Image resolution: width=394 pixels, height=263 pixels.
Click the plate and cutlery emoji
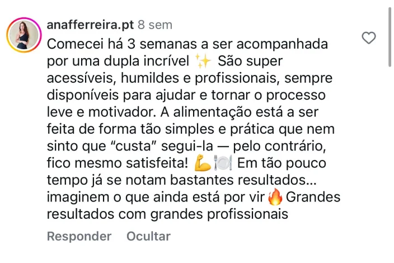tap(223, 165)
